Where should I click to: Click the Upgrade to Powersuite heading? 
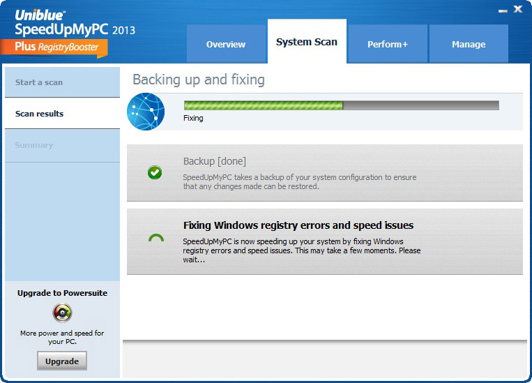click(63, 293)
